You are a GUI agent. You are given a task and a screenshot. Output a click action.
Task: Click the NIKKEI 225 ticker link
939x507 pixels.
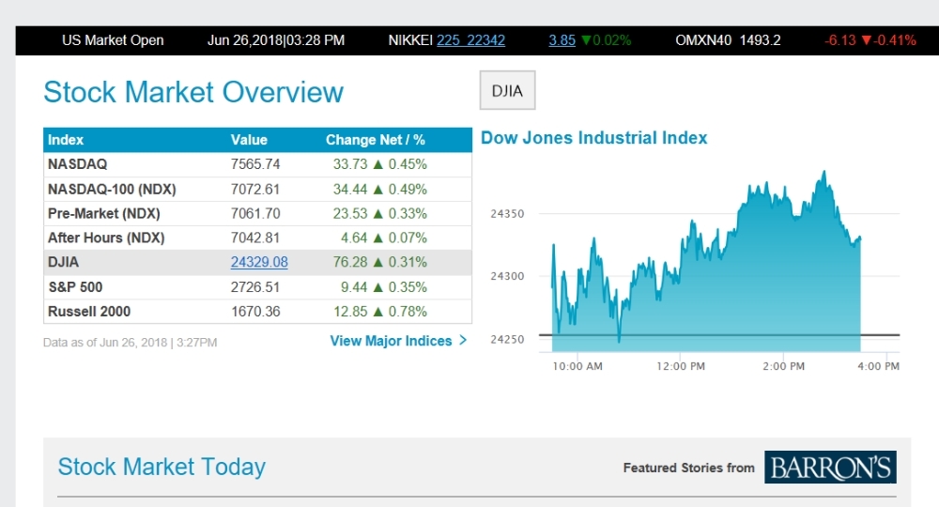470,40
